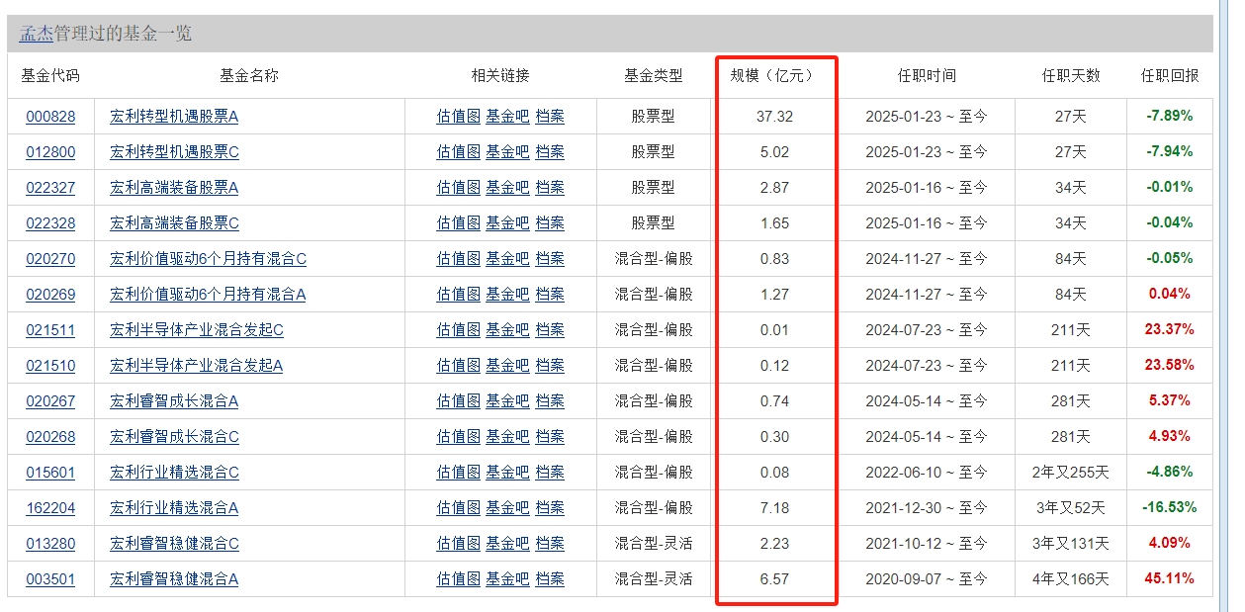Open fund code 000828
Image resolution: width=1245 pixels, height=612 pixels.
tap(50, 117)
